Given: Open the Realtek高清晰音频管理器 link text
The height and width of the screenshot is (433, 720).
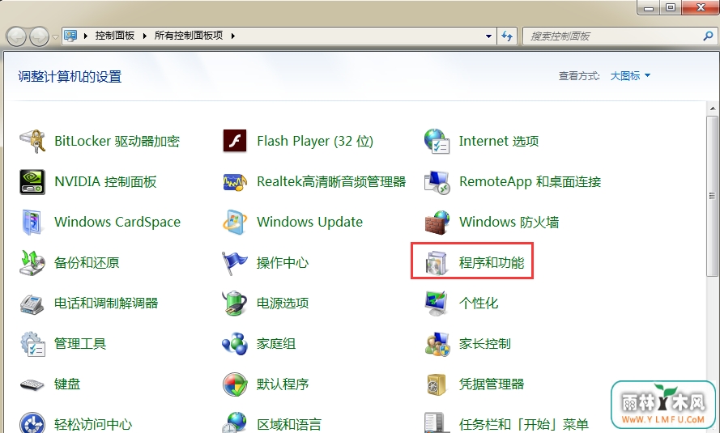Looking at the screenshot, I should click(x=331, y=181).
